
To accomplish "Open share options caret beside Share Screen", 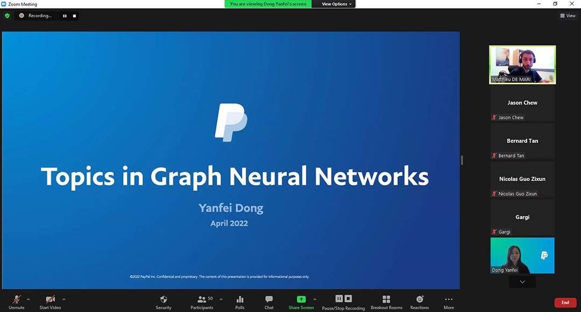I will (315, 300).
